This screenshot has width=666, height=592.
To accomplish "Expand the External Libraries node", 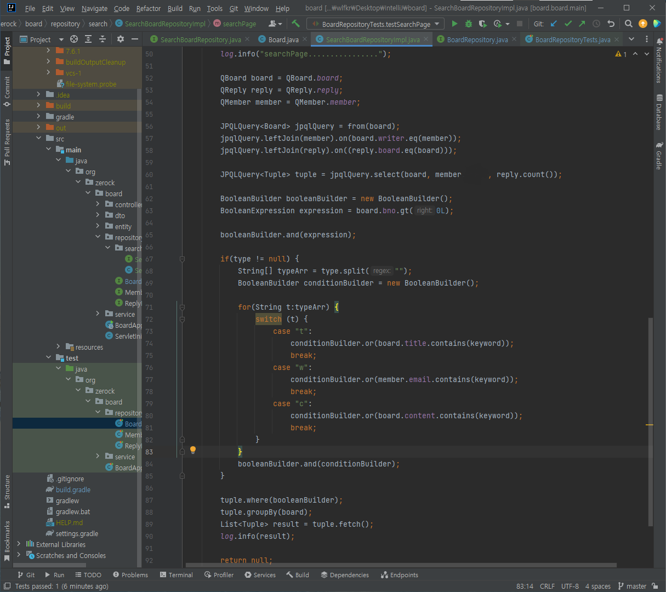I will click(19, 544).
